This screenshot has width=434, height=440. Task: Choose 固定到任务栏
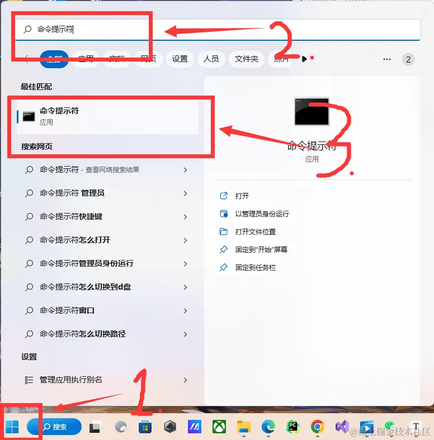pos(255,267)
